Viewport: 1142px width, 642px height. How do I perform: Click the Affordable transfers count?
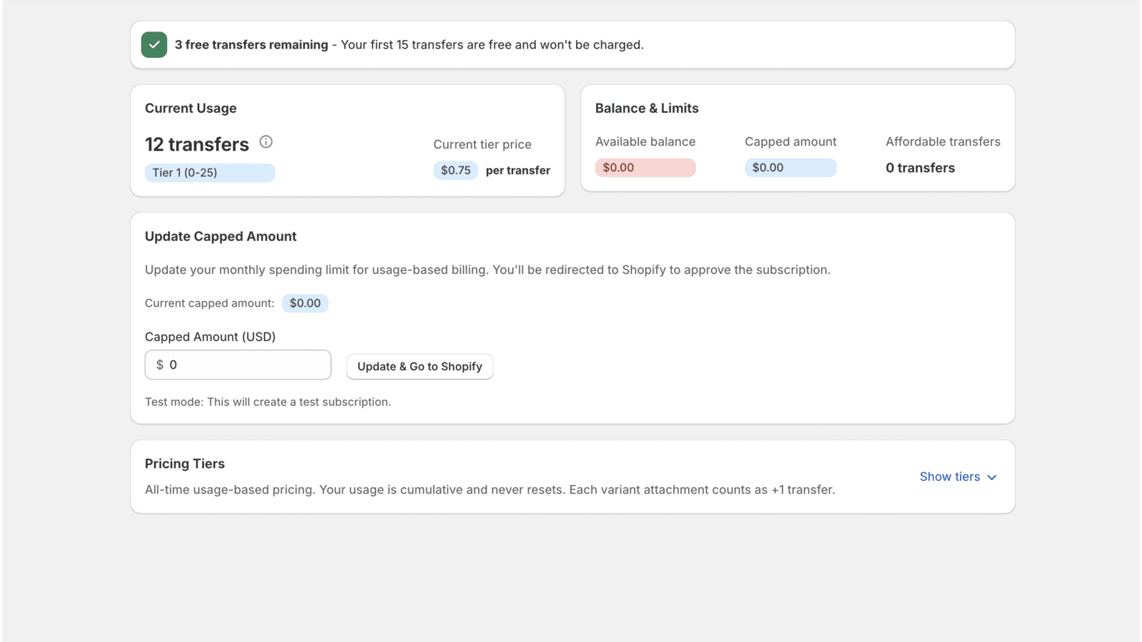pyautogui.click(x=920, y=168)
